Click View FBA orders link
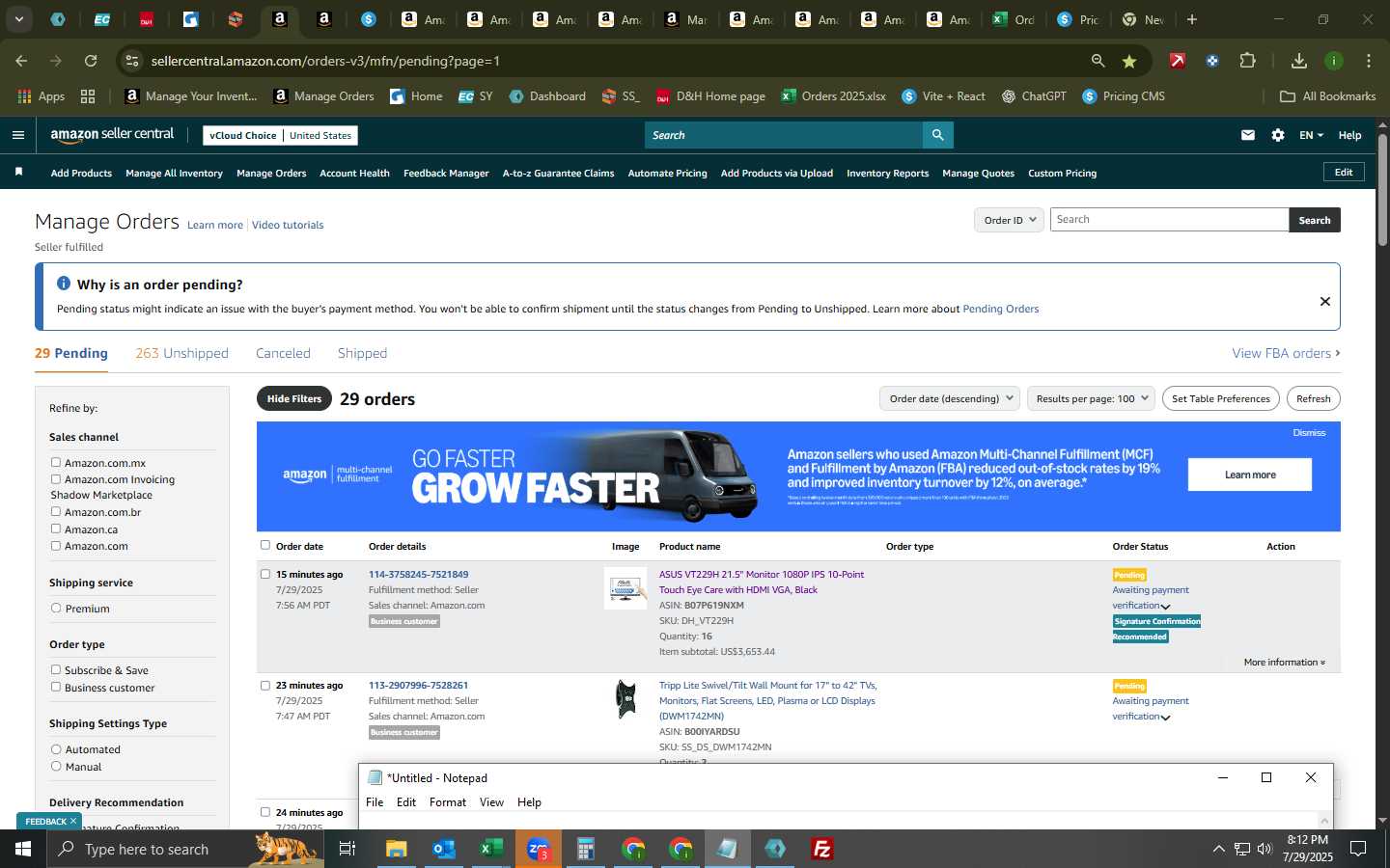Image resolution: width=1390 pixels, height=868 pixels. [1286, 353]
